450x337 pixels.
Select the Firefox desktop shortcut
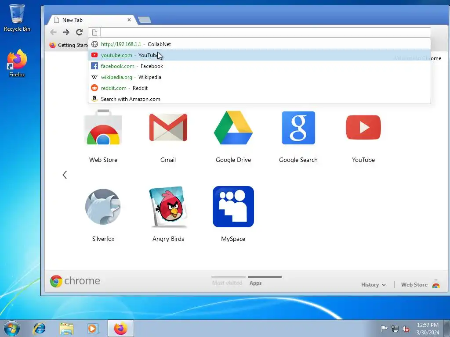point(17,63)
